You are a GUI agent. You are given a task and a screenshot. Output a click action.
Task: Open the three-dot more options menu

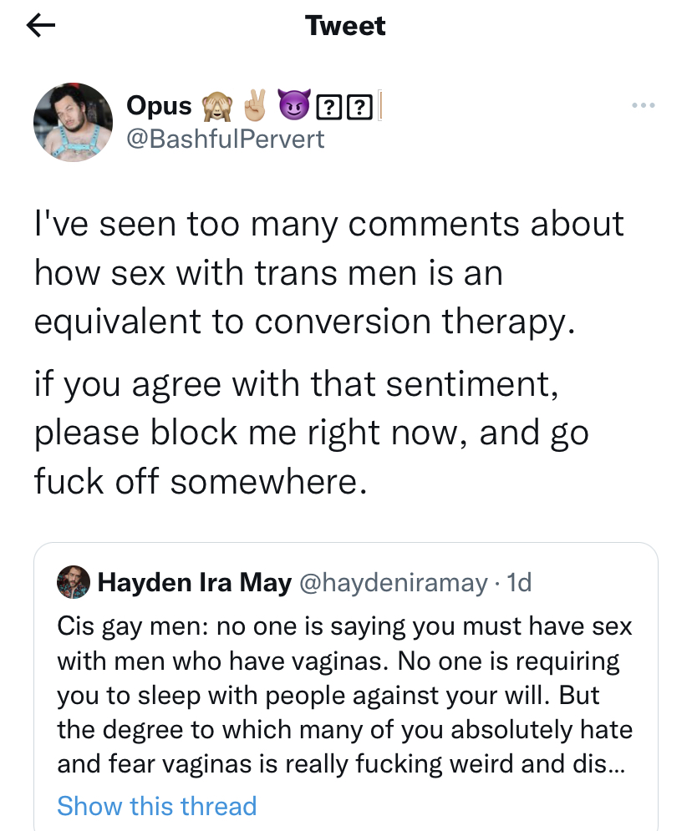(643, 106)
